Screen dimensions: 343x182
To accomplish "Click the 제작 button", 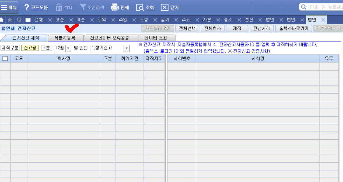I will tap(237, 28).
